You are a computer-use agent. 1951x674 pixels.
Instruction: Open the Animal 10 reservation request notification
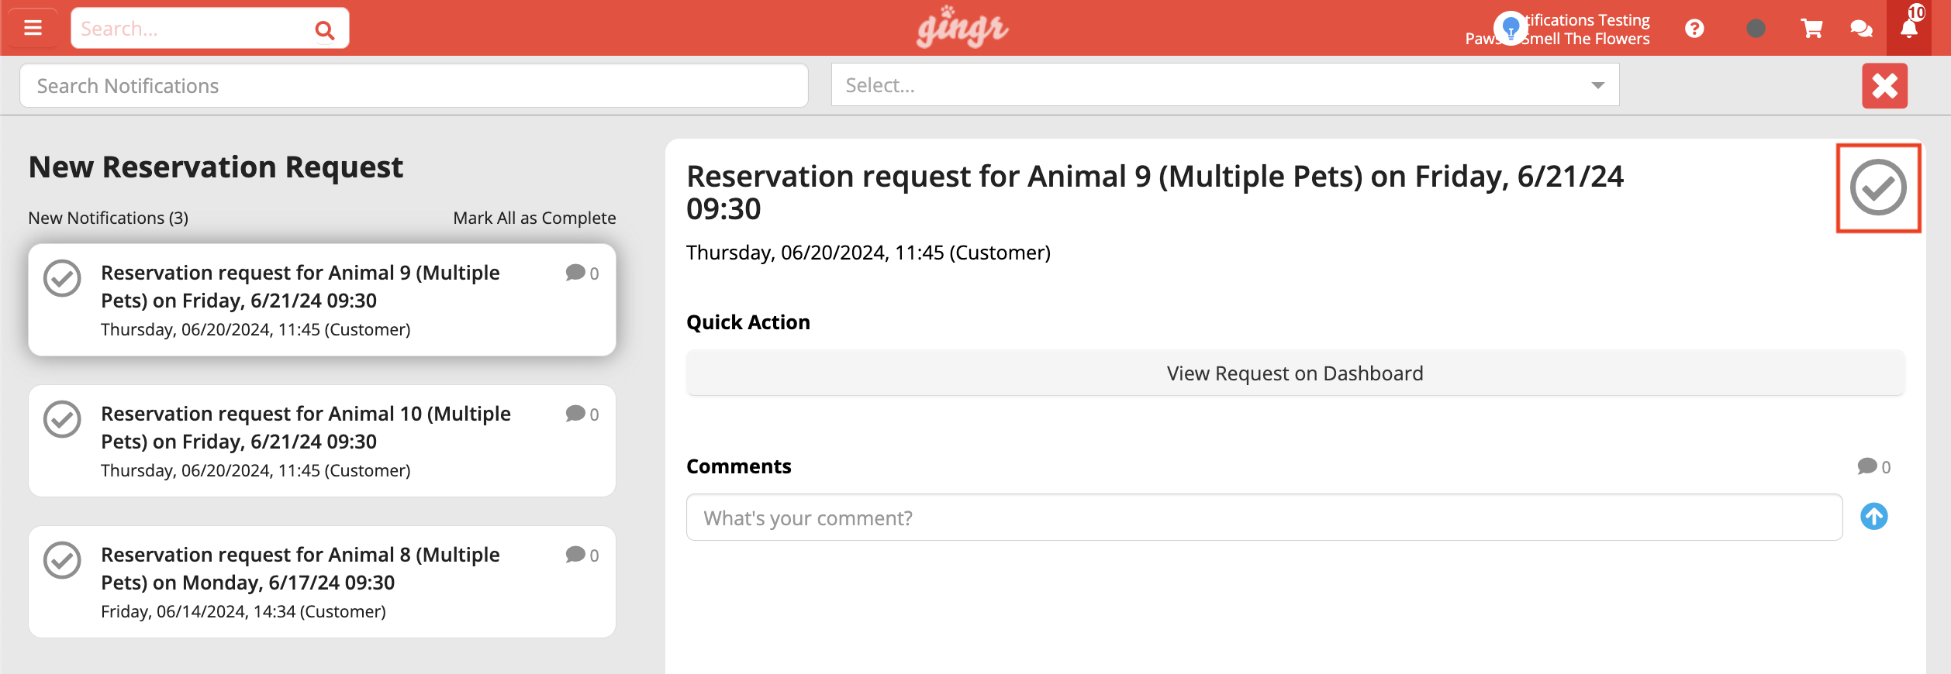point(322,441)
